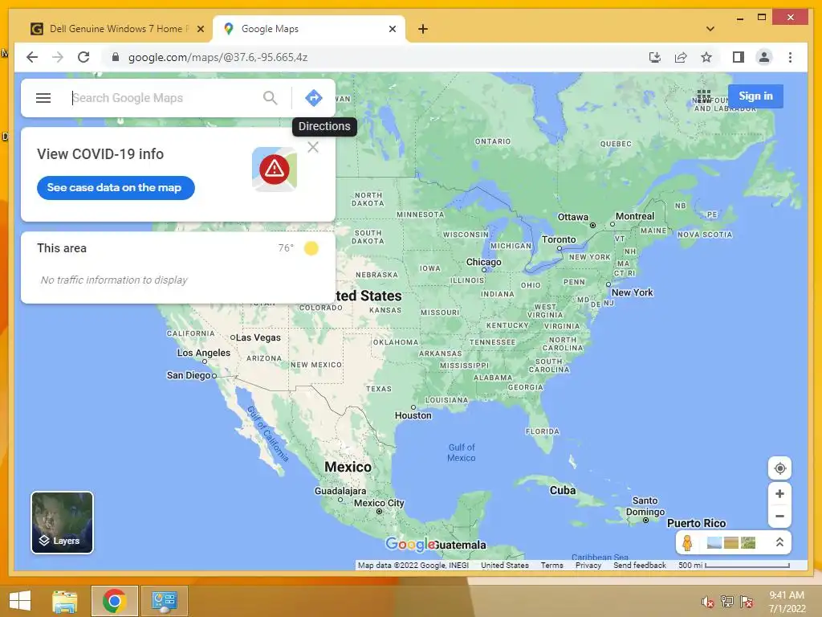The image size is (822, 617).
Task: Click the Cuba label on map
Action: point(563,490)
